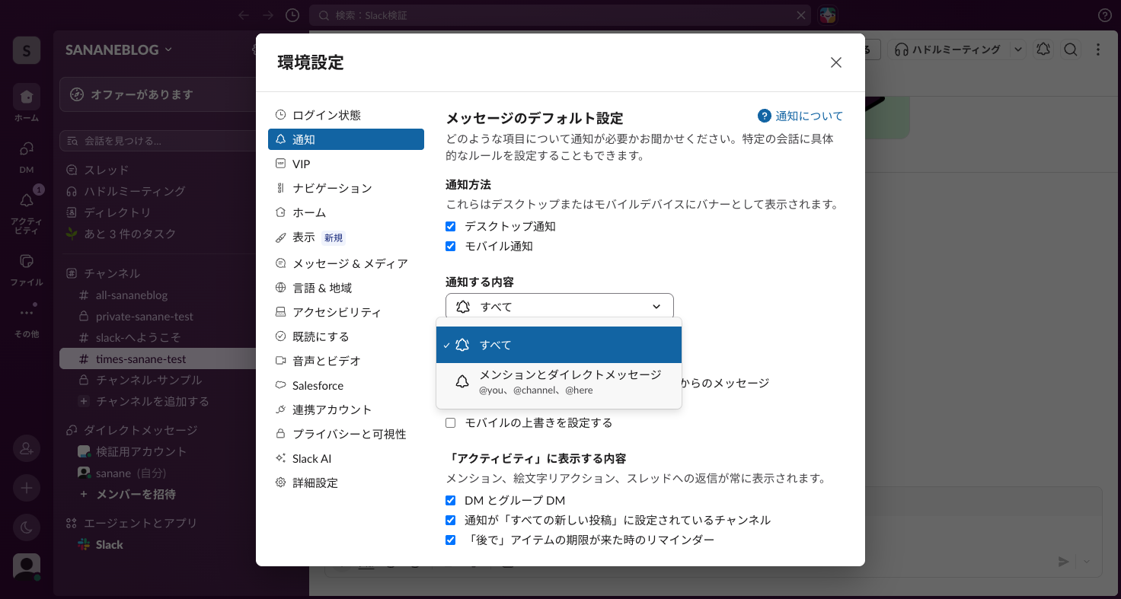Open Slack AI settings tab
The width and height of the screenshot is (1121, 599).
(346, 458)
